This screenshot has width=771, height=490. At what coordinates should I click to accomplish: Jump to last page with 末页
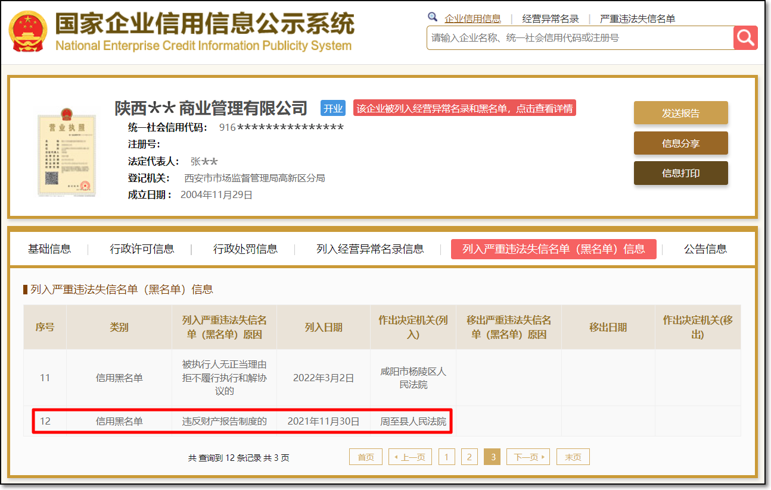573,457
